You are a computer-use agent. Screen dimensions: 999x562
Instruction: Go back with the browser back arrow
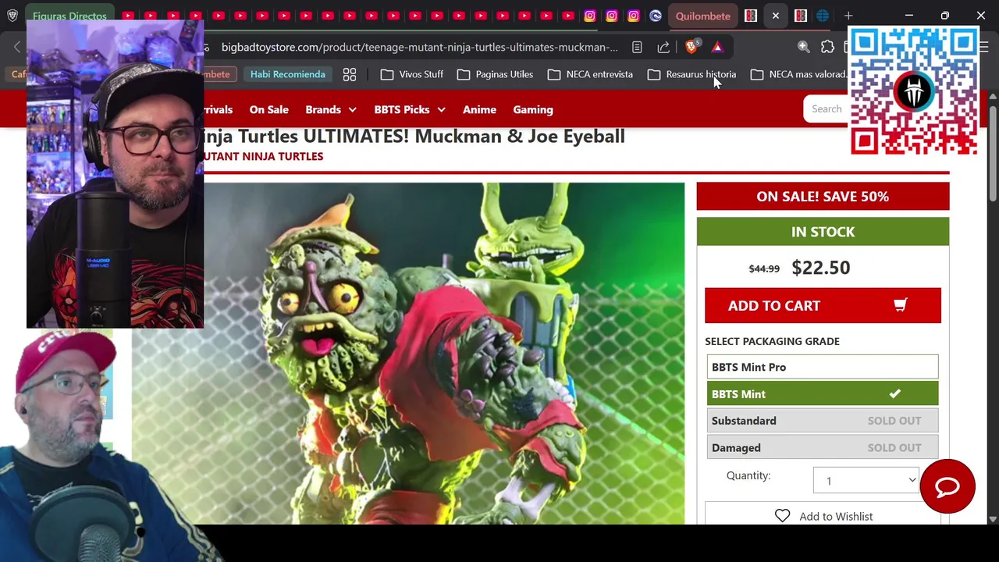pyautogui.click(x=17, y=47)
